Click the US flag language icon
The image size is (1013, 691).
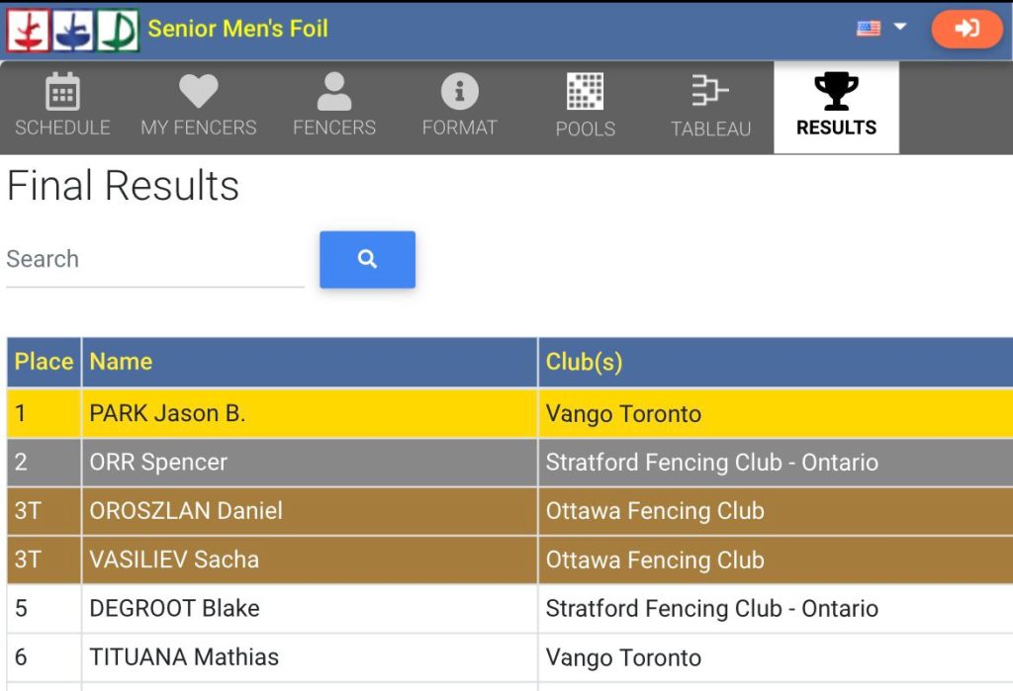tap(869, 29)
